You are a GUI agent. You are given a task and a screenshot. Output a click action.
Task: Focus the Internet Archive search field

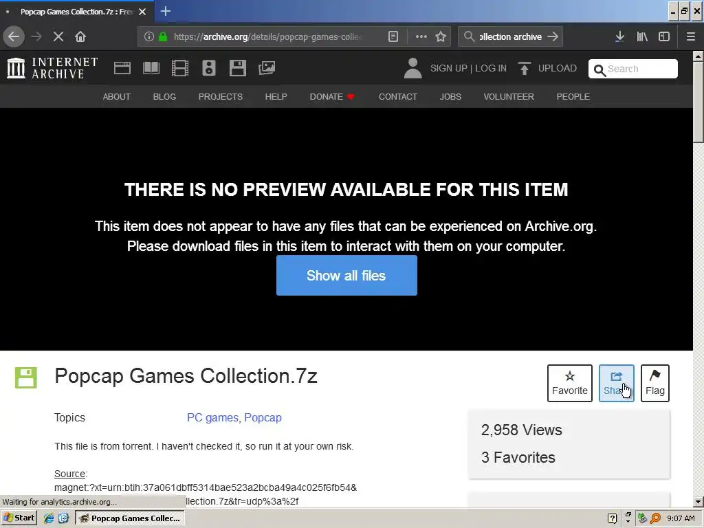click(x=632, y=69)
